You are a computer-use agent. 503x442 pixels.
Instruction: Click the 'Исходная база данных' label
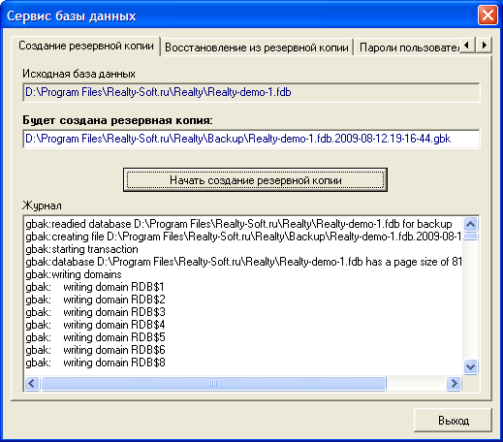tap(79, 74)
